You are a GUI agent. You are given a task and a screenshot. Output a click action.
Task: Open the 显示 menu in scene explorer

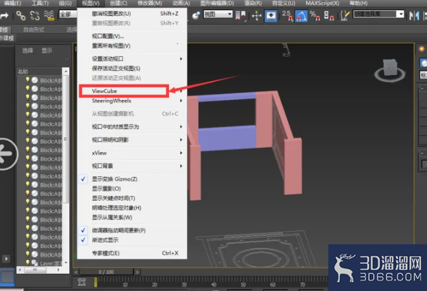tap(47, 51)
